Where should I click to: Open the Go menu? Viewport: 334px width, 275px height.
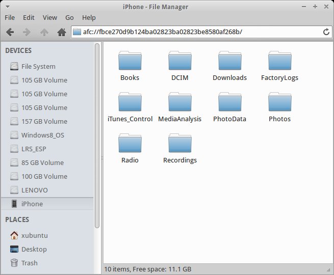70,17
